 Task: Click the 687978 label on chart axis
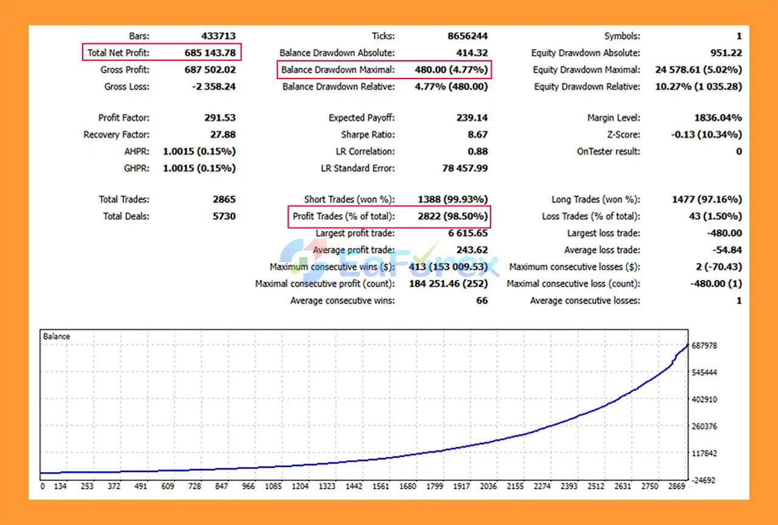[704, 346]
